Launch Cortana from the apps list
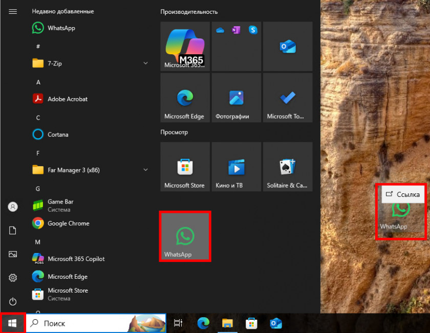This screenshot has width=430, height=333. 56,135
